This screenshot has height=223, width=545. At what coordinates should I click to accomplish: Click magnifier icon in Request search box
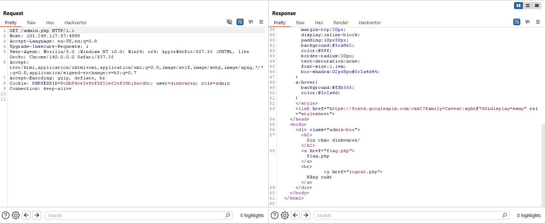coord(228,215)
